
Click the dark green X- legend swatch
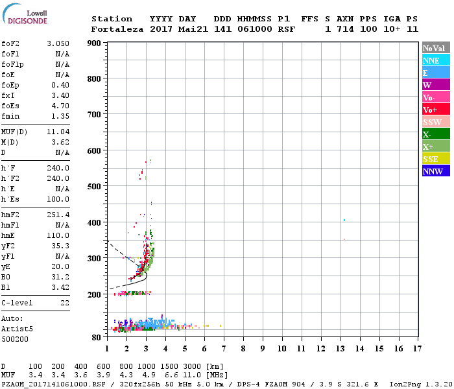[436, 134]
